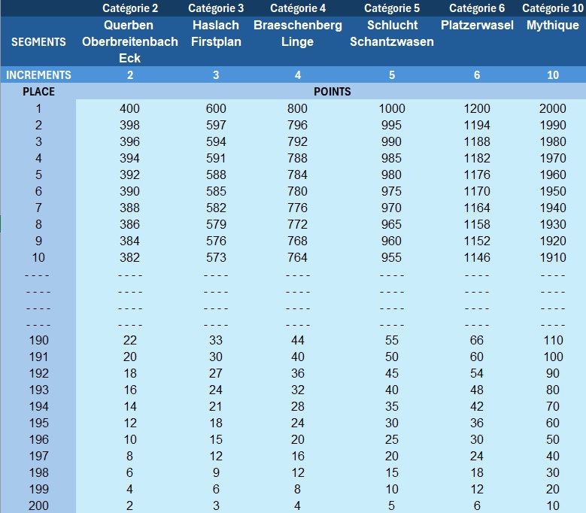
Task: Select cell with value 1990
Action: coord(553,125)
